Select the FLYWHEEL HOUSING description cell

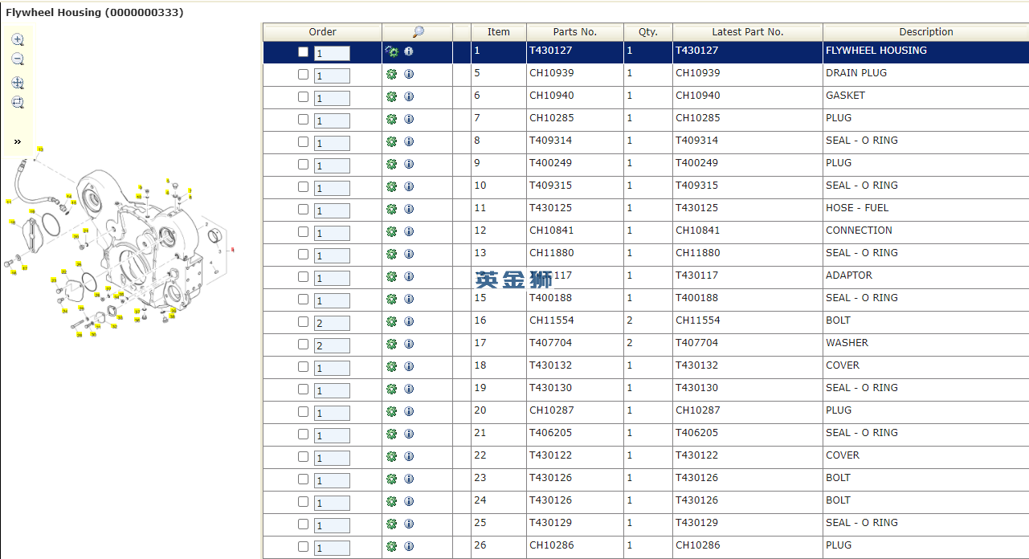(926, 51)
